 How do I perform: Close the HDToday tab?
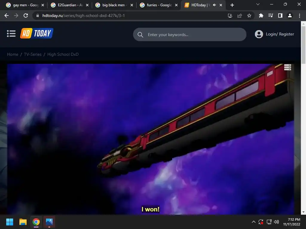(x=221, y=5)
